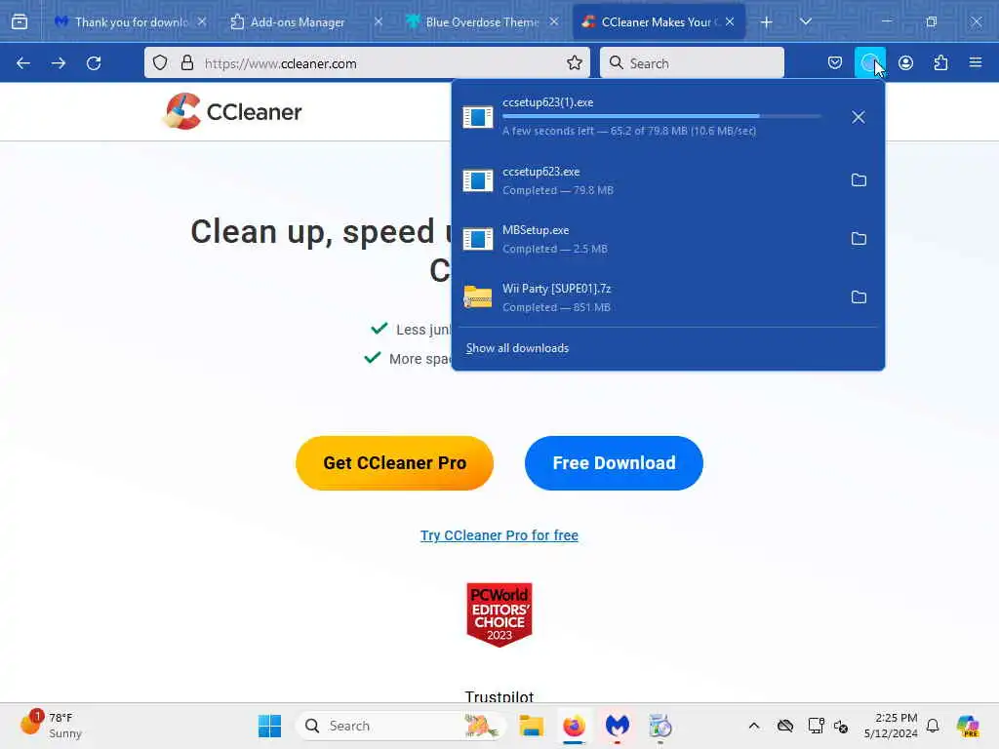Open the Firefox application menu
The image size is (999, 749).
[976, 62]
